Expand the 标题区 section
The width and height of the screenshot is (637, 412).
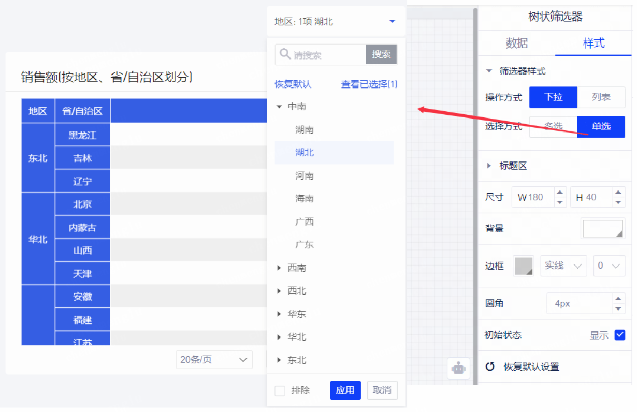tap(489, 166)
